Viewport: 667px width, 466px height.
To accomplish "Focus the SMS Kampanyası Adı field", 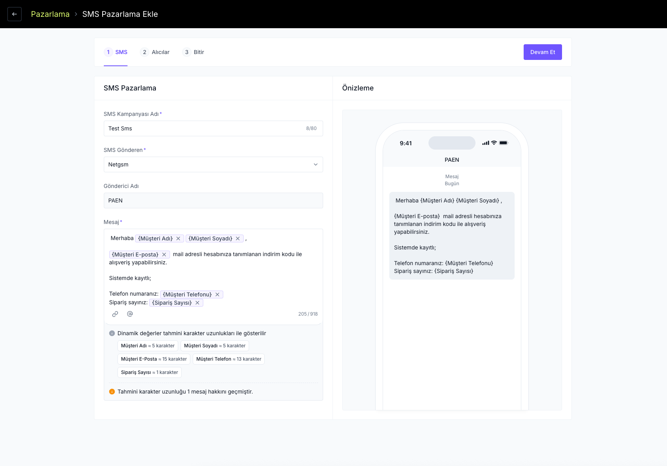I will pos(213,128).
